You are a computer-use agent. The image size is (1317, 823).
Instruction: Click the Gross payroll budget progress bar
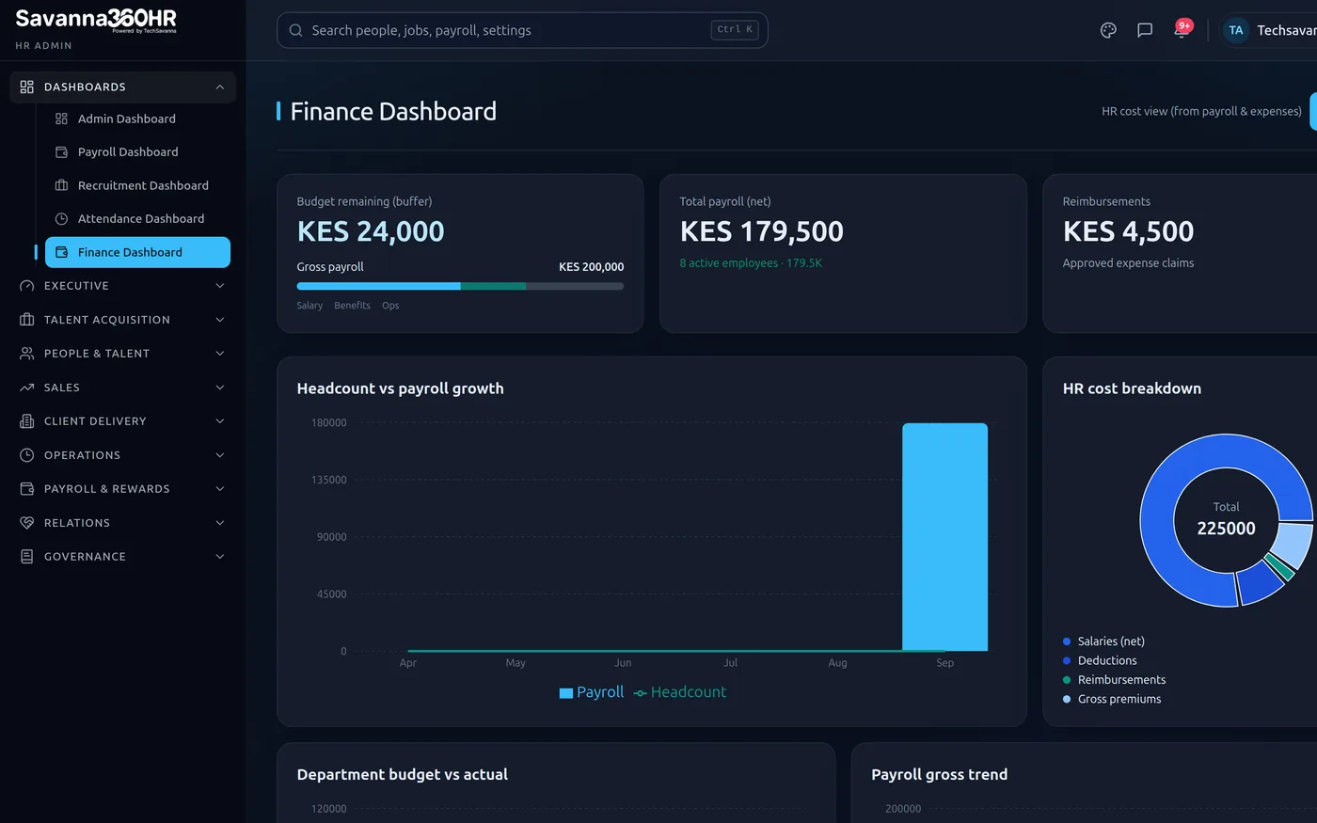[460, 286]
